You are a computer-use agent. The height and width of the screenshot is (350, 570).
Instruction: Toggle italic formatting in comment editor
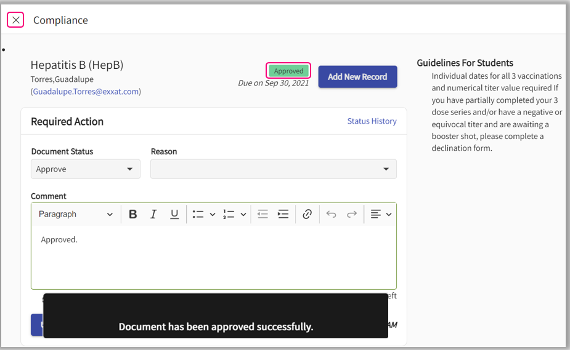(153, 214)
